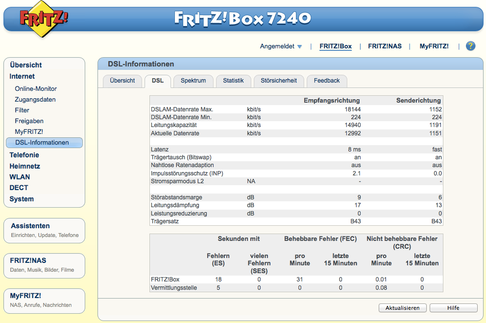Click the Aktuelle Datenrate row label
The height and width of the screenshot is (323, 486).
175,133
